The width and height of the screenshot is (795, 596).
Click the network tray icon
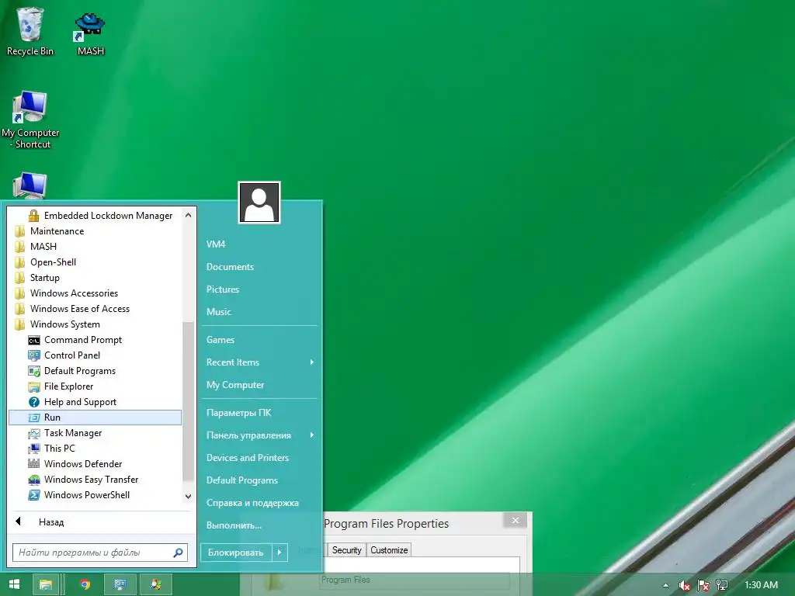click(722, 585)
